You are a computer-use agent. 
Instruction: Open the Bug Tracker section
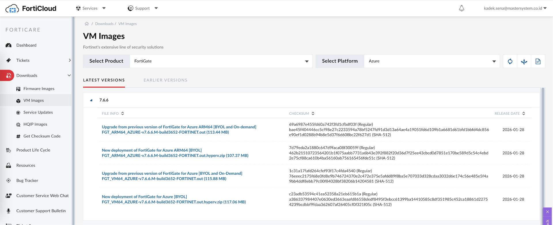(x=27, y=180)
